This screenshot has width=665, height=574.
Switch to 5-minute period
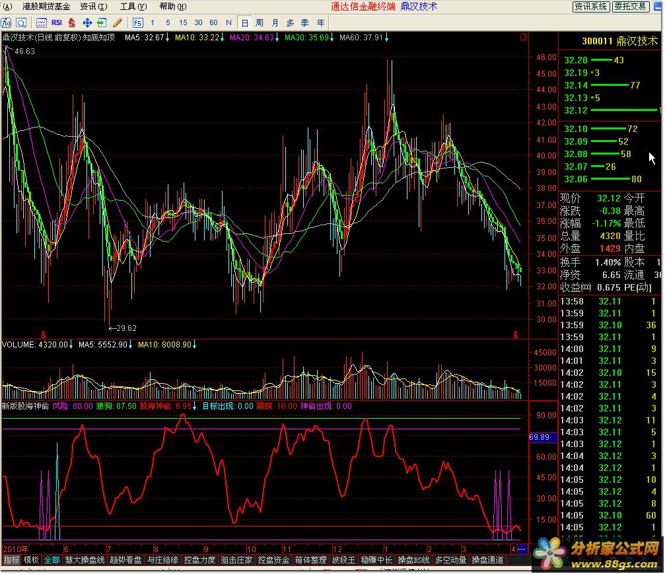[x=168, y=23]
